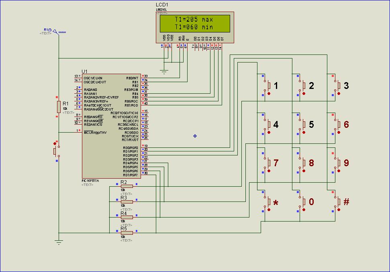Image resolution: width=390 pixels, height=272 pixels.
Task: Click keypad push-button labeled 8
Action: [303, 163]
